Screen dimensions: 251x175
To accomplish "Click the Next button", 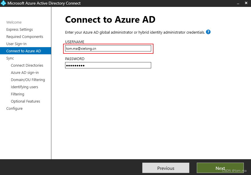I will (220, 168).
